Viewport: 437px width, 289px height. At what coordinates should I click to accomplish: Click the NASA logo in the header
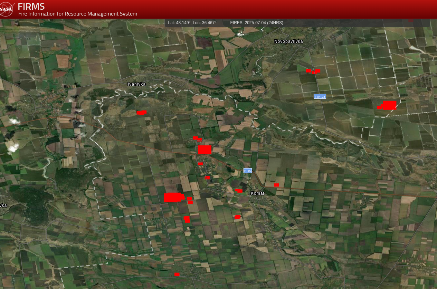[x=6, y=9]
